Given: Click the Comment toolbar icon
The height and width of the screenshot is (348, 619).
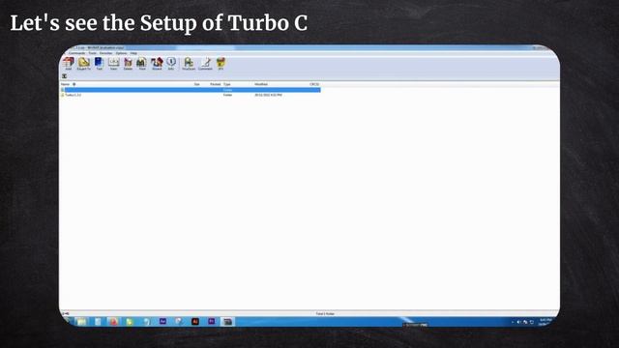Looking at the screenshot, I should point(205,64).
